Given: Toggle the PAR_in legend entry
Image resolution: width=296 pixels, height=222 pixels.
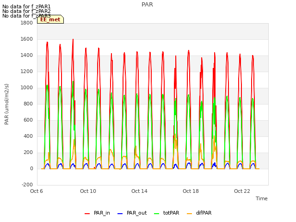Looking at the screenshot, I should click(x=97, y=213).
